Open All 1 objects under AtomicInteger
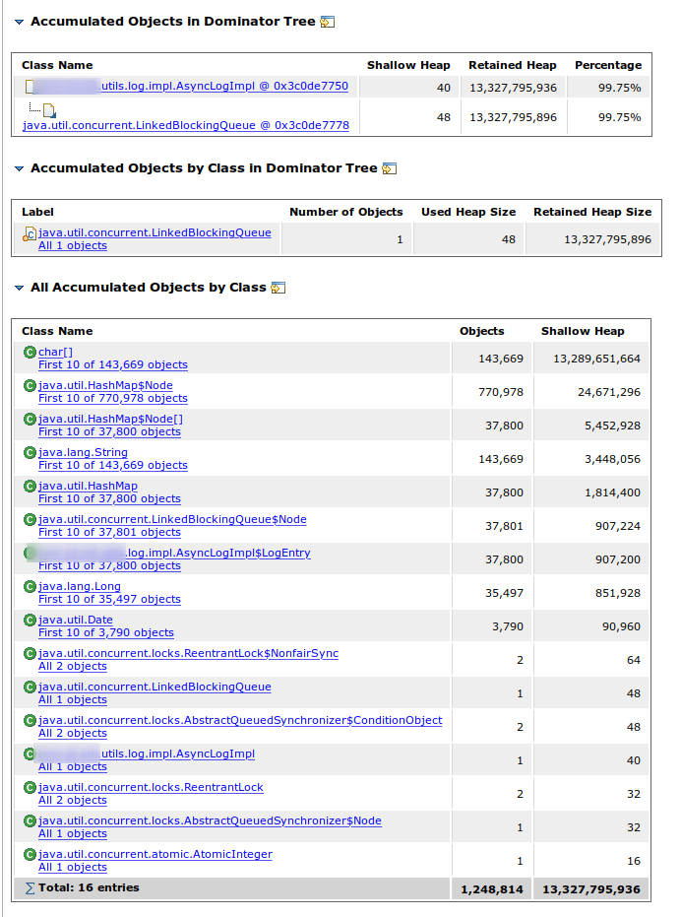Image resolution: width=681 pixels, height=917 pixels. point(73,867)
